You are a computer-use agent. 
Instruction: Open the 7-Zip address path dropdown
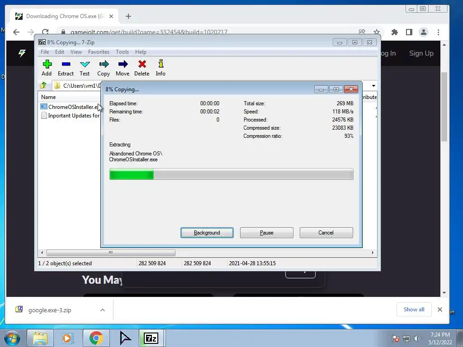tap(373, 86)
